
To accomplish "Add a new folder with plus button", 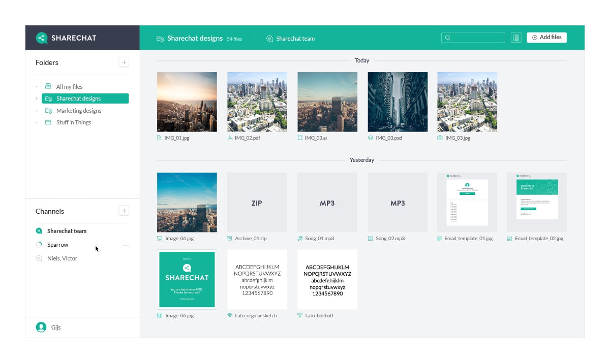I will point(124,62).
